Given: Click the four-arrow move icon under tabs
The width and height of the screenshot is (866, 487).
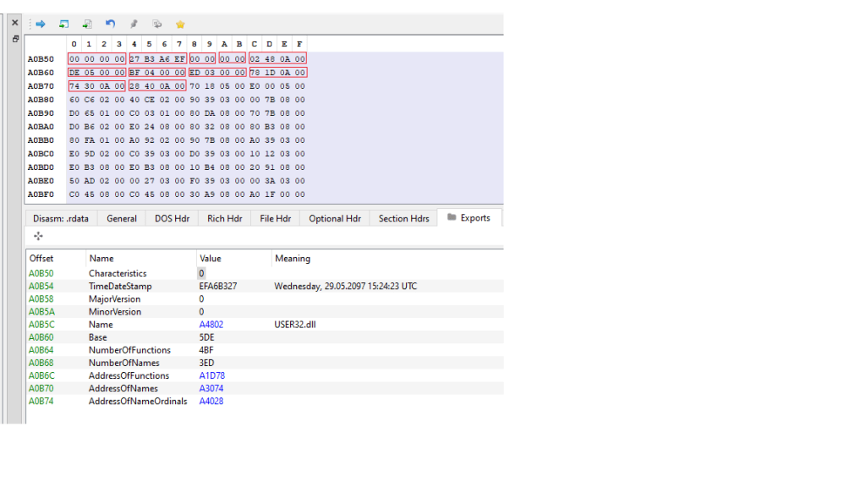Looking at the screenshot, I should click(38, 236).
